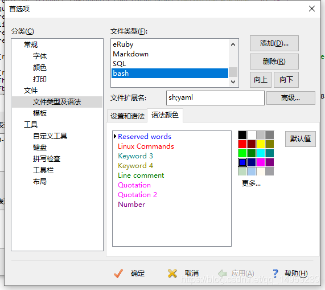Viewport: 325px width, 290px height.
Task: Click file type list scroll up arrow
Action: (233, 44)
